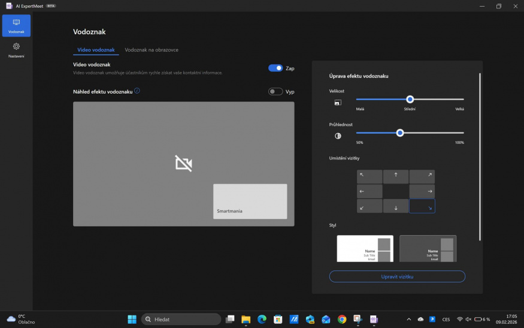Place the card at bottom-left corner arrow
Viewport: 524px width, 328px height.
(x=369, y=206)
